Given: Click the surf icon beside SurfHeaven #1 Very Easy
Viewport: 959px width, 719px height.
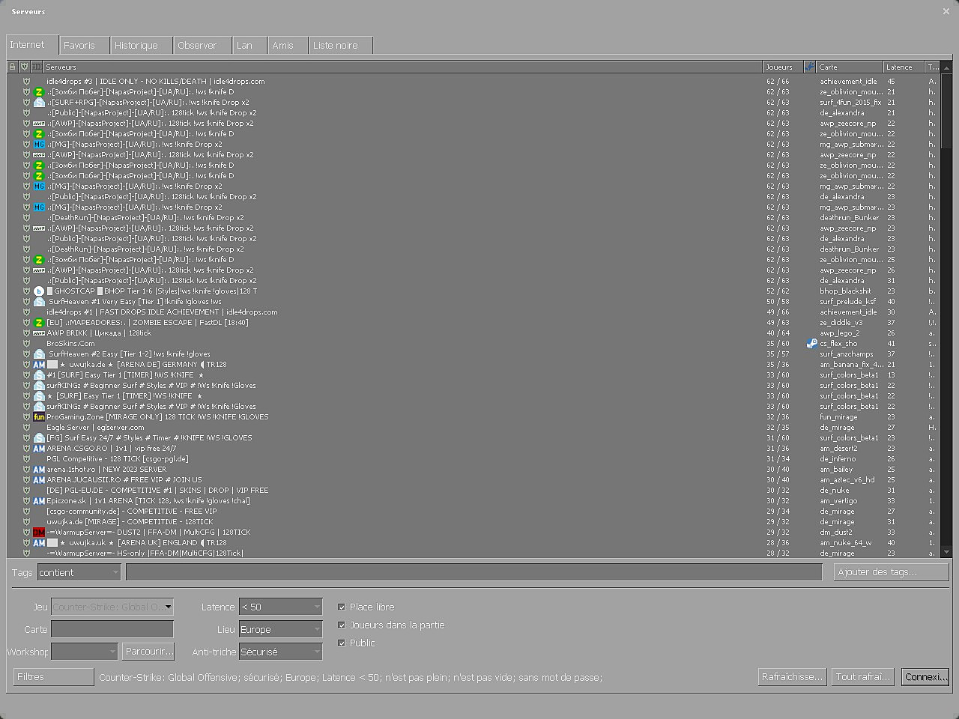Looking at the screenshot, I should pos(39,302).
